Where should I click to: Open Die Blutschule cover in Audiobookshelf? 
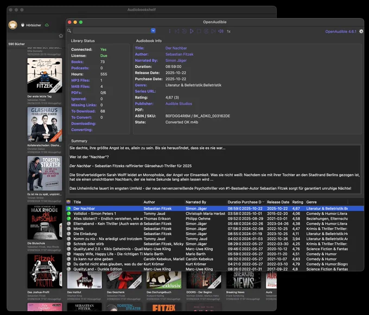tap(44, 222)
